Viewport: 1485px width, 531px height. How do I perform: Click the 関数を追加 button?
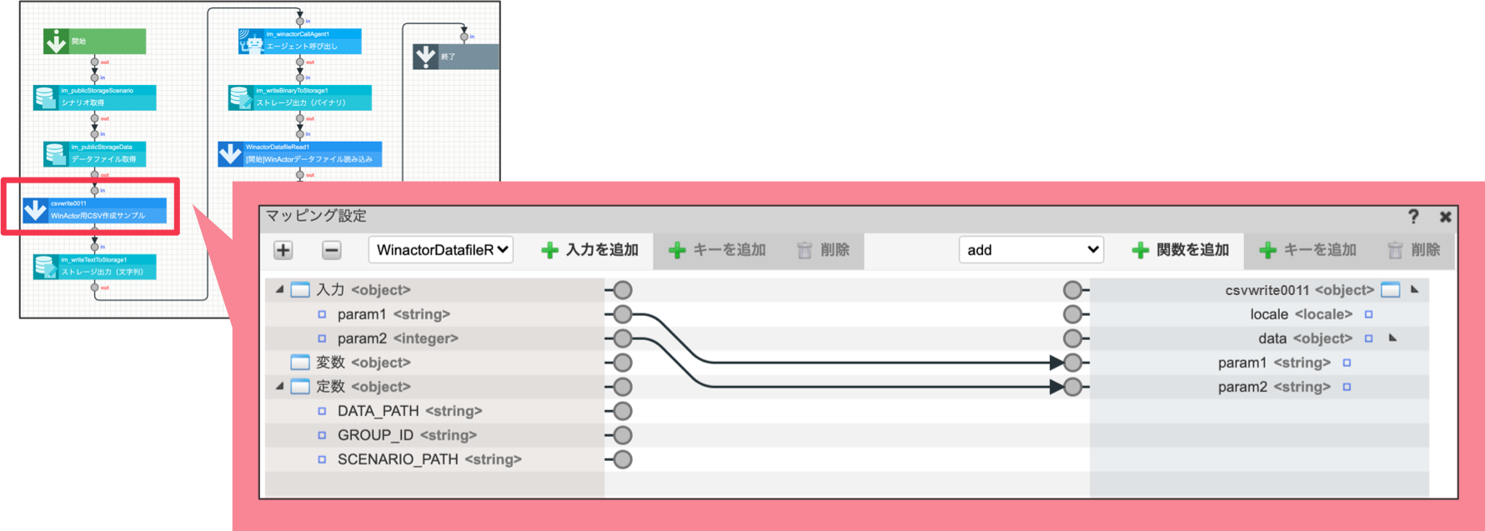pyautogui.click(x=1181, y=250)
